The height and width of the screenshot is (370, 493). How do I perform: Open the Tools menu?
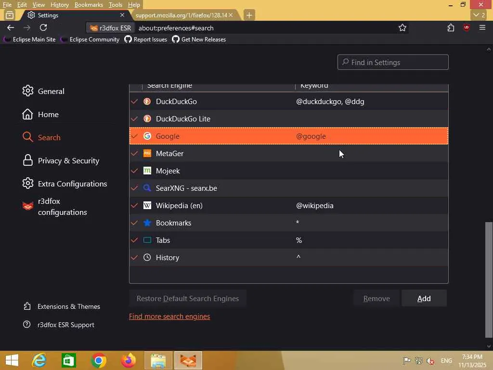[115, 5]
